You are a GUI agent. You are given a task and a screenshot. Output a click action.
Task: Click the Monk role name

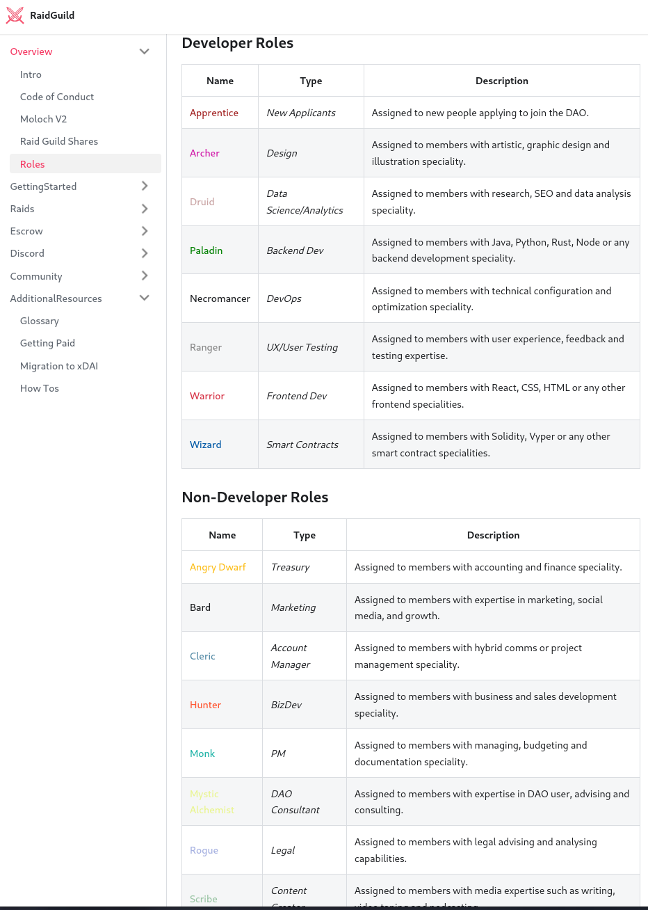202,753
